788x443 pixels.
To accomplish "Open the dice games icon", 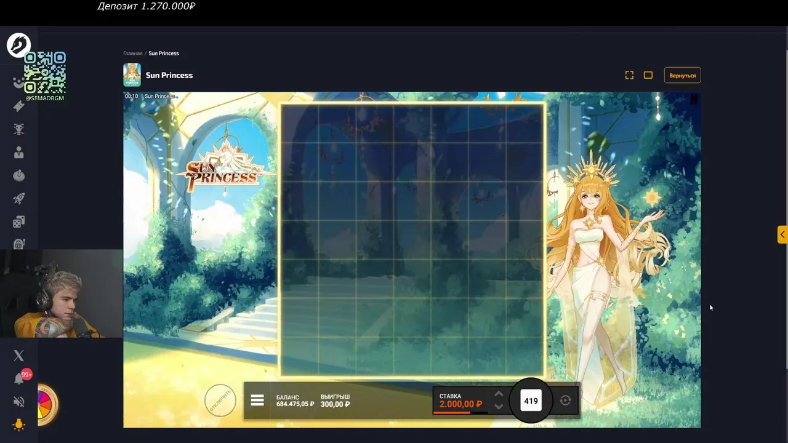I will (x=18, y=221).
